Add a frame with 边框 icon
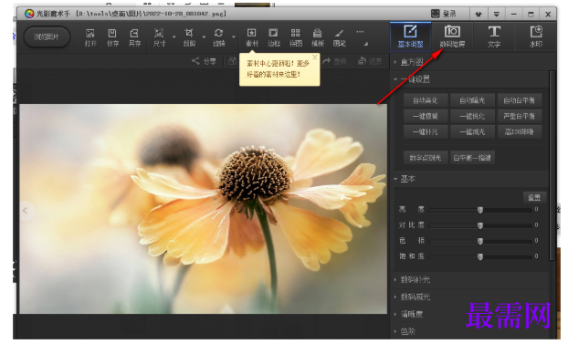 pos(273,37)
